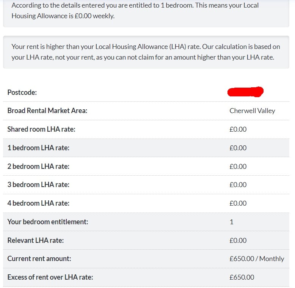Screen dimensions: 295x288
Task: Select the 1 bedroom LHA rate label
Action: 38,148
